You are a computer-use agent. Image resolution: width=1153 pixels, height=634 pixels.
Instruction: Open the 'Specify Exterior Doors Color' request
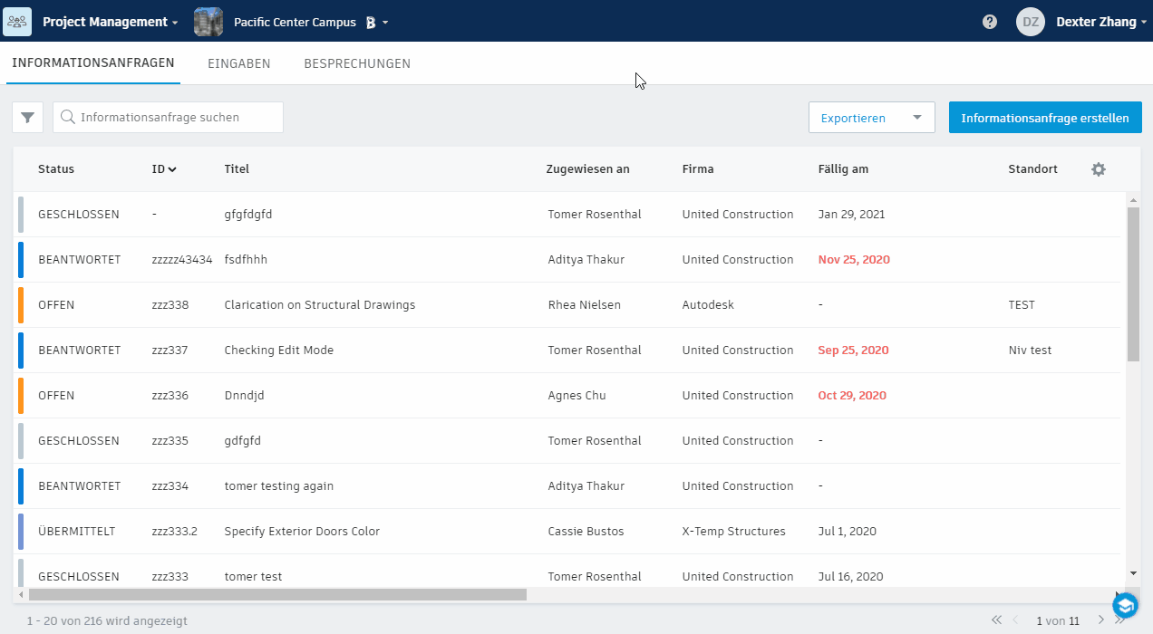tap(302, 532)
